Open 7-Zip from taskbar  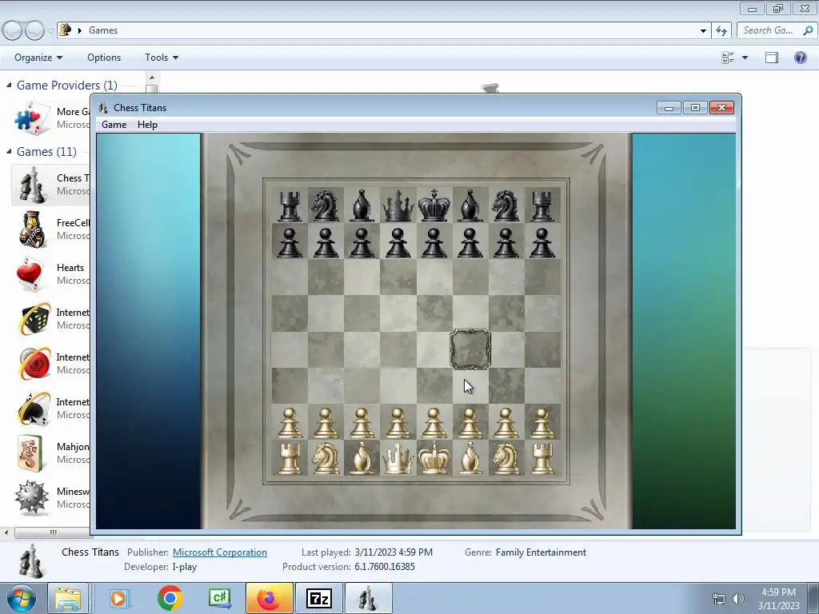point(318,598)
